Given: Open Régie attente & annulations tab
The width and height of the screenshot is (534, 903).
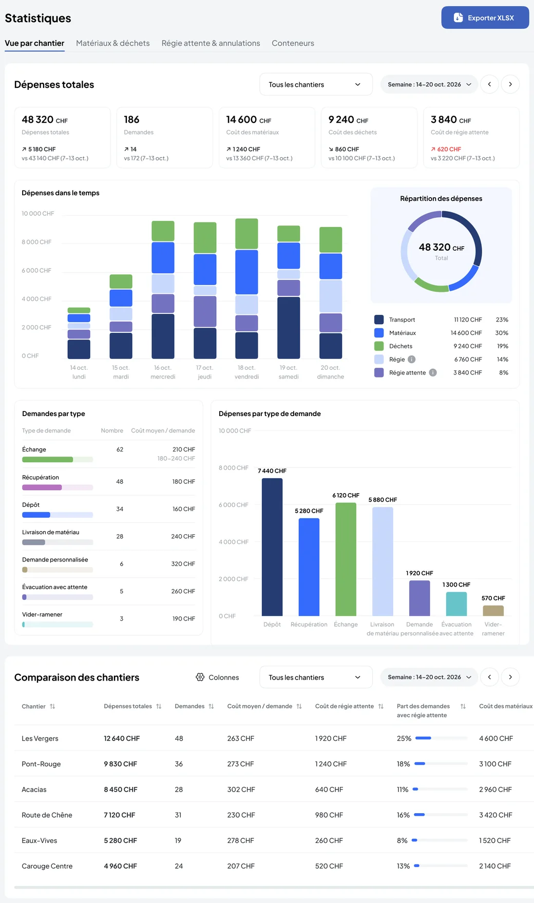Looking at the screenshot, I should point(211,43).
